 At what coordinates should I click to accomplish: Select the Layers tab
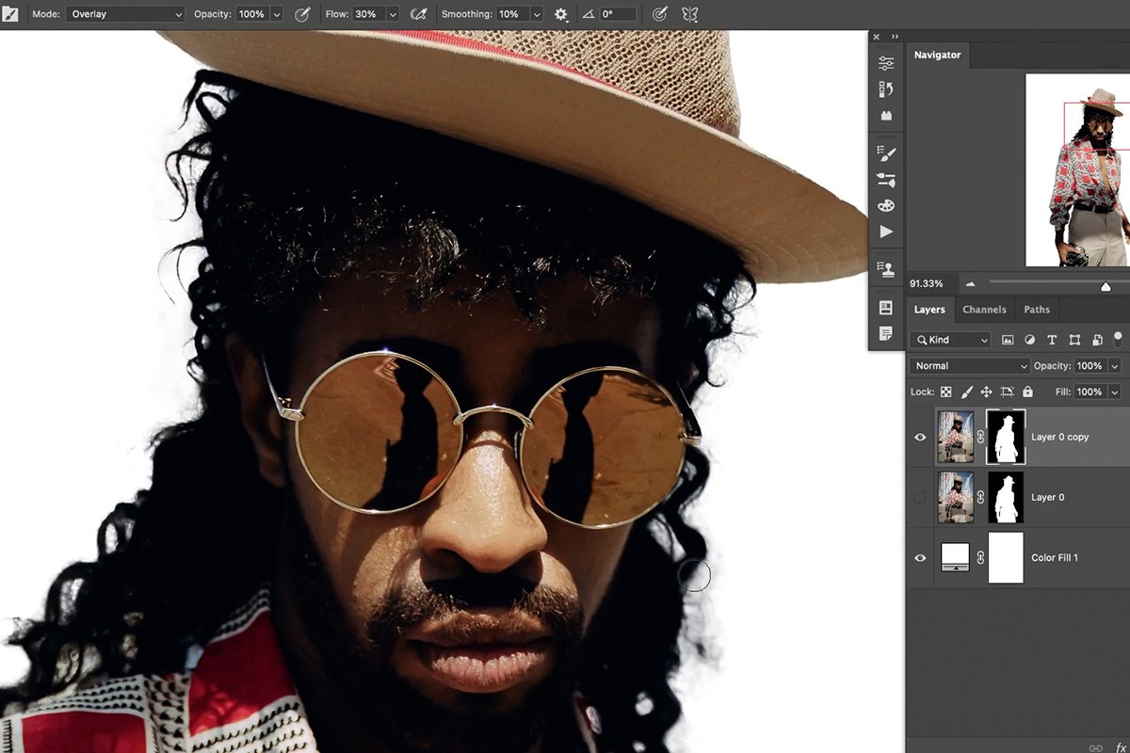[x=929, y=309]
